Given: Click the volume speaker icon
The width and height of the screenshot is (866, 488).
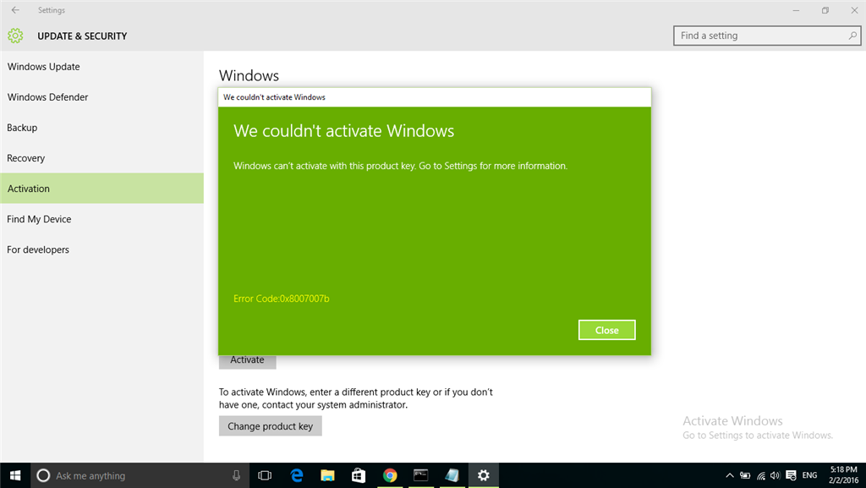Looking at the screenshot, I should point(776,475).
